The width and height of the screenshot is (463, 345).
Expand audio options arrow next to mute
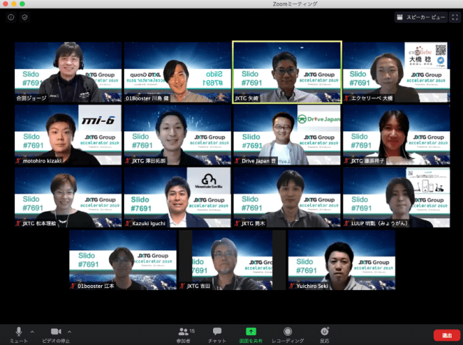(32, 331)
